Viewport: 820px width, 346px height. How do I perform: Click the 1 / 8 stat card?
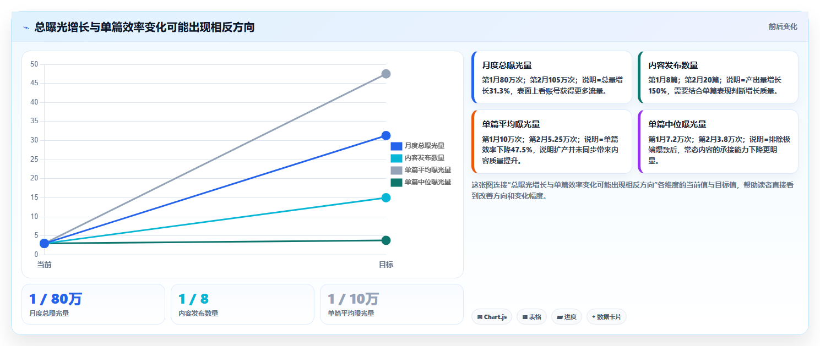(242, 304)
